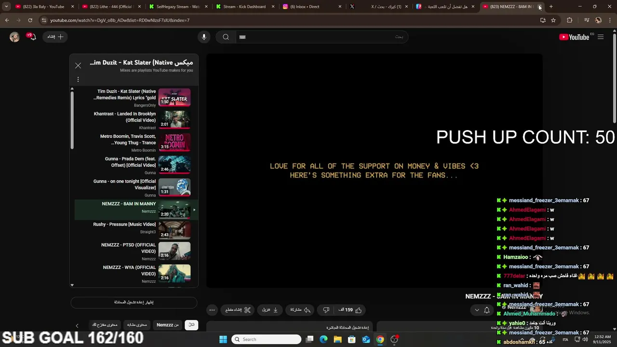This screenshot has height=347, width=617.
Task: Switch to Instagram 'Inbox • Direct' tab
Action: point(311,7)
